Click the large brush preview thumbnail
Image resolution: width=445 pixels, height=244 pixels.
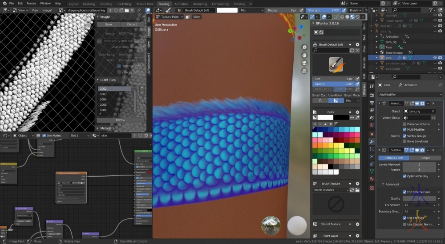pyautogui.click(x=336, y=64)
